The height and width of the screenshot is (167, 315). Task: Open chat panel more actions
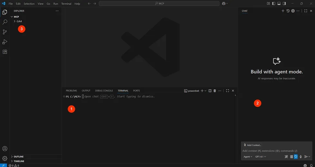click(298, 11)
